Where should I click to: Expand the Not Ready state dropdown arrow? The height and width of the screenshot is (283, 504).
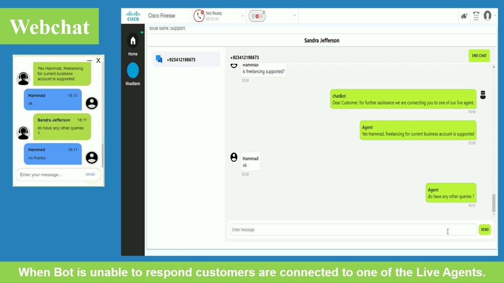click(243, 16)
